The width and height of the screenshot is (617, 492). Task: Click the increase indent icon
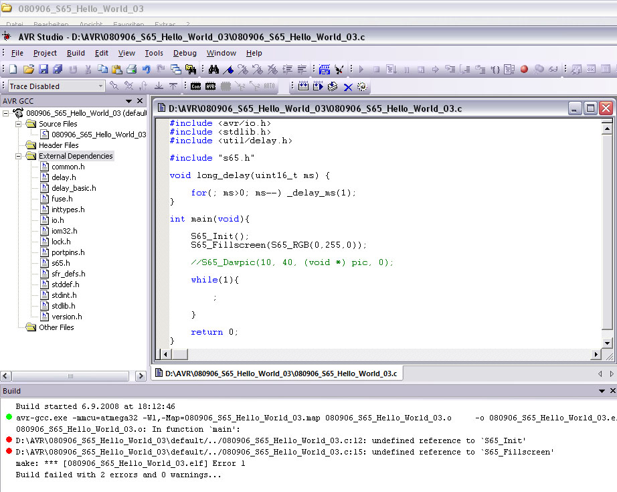288,69
